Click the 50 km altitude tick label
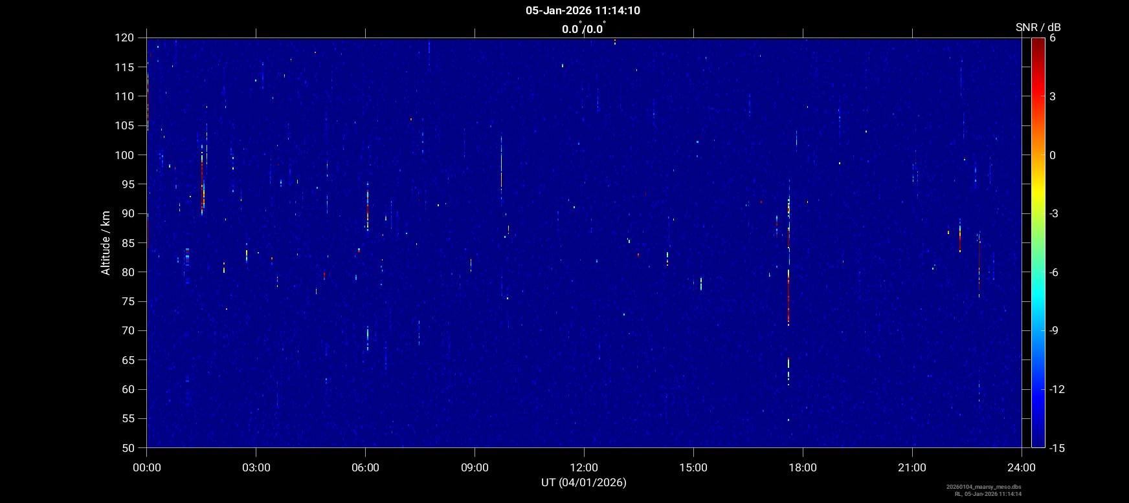This screenshot has width=1129, height=503. (x=128, y=448)
